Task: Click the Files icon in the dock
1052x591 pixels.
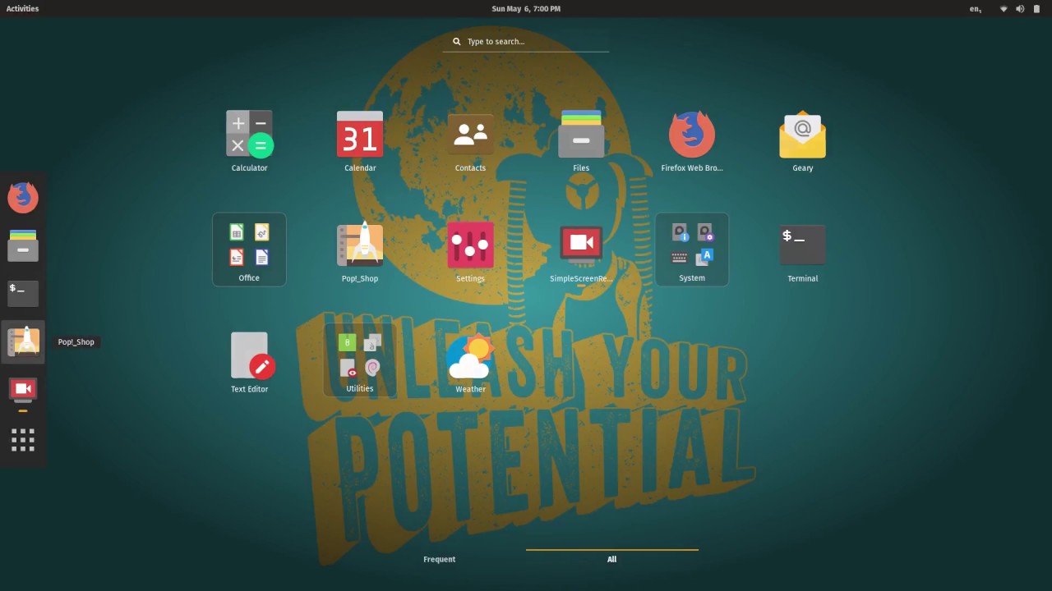Action: pyautogui.click(x=23, y=245)
